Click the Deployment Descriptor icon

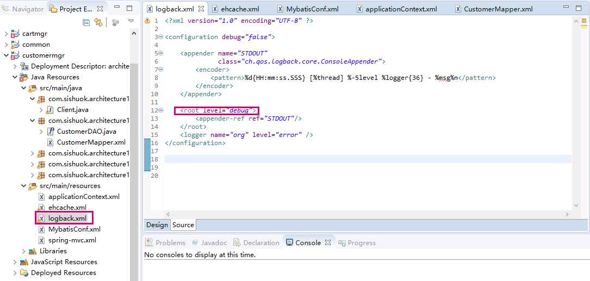point(24,66)
